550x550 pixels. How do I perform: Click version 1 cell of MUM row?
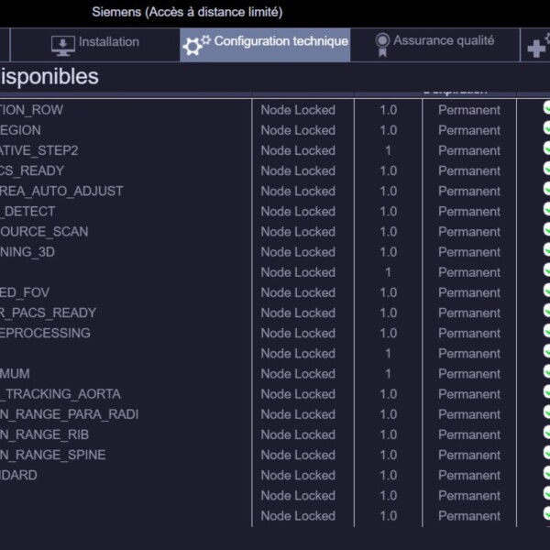click(x=388, y=374)
